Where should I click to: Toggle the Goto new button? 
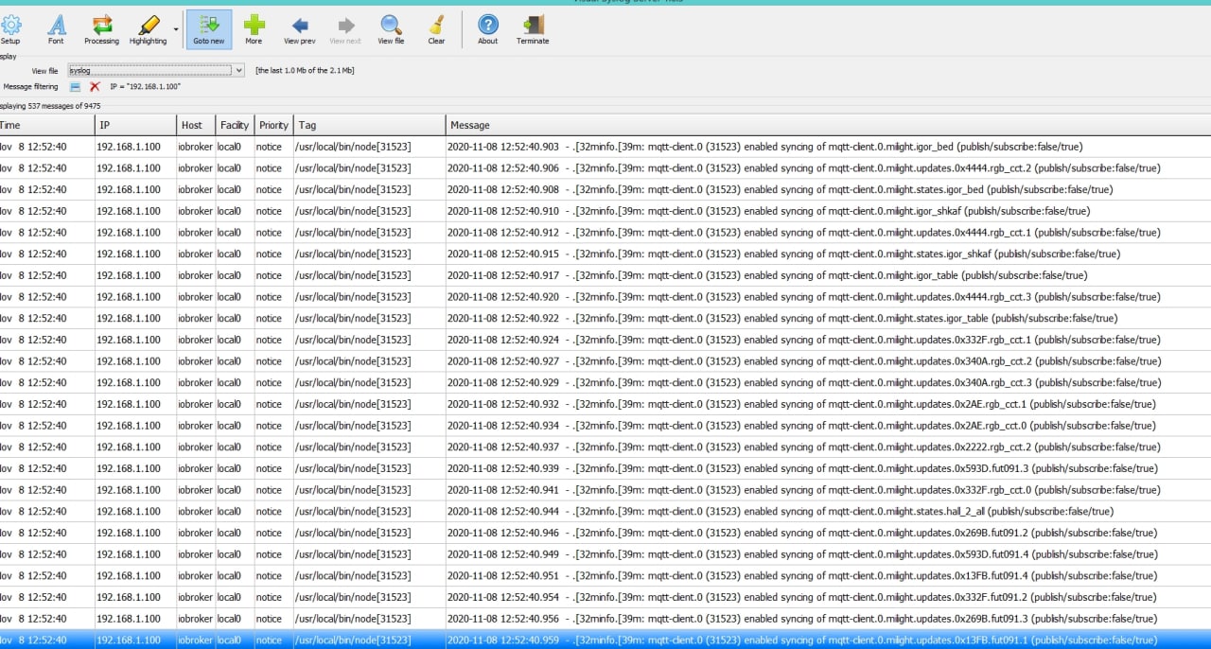click(209, 29)
